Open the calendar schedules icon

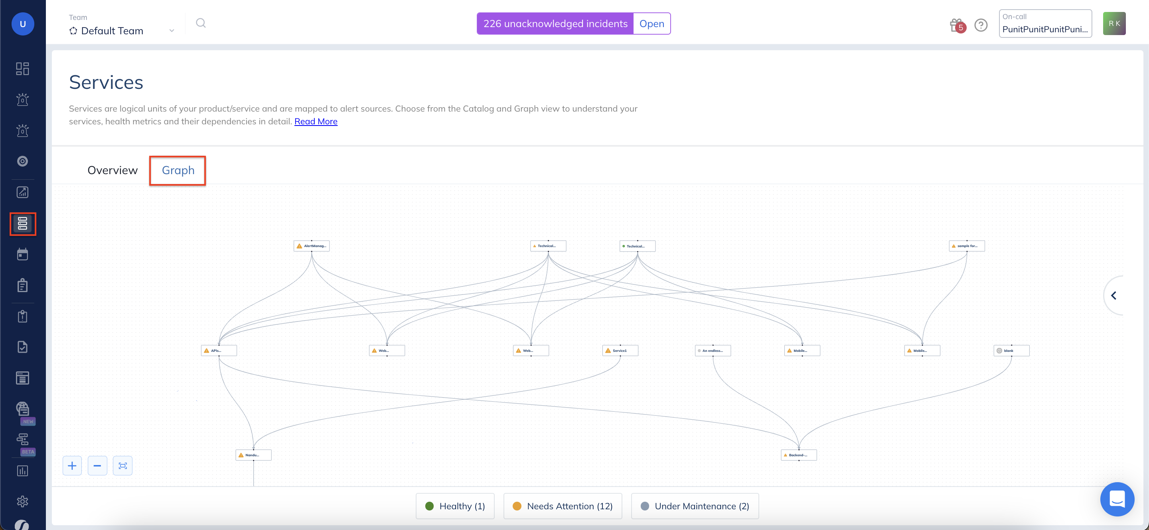pyautogui.click(x=22, y=254)
